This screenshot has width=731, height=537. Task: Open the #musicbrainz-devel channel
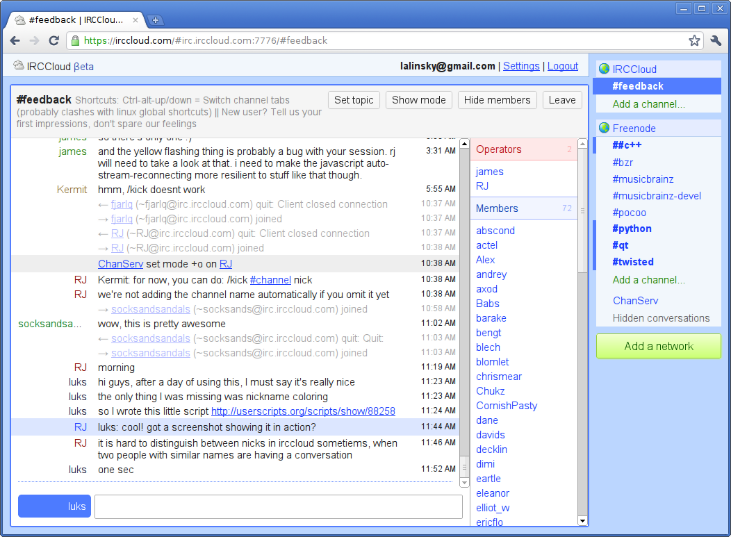(657, 196)
